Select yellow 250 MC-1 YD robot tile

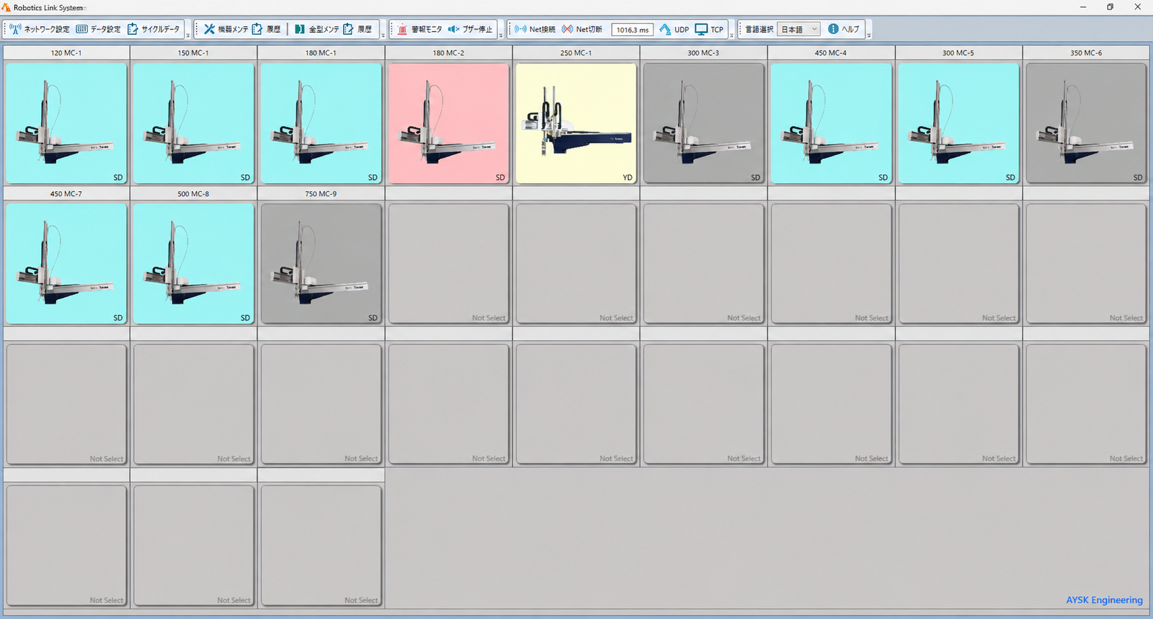click(x=576, y=123)
